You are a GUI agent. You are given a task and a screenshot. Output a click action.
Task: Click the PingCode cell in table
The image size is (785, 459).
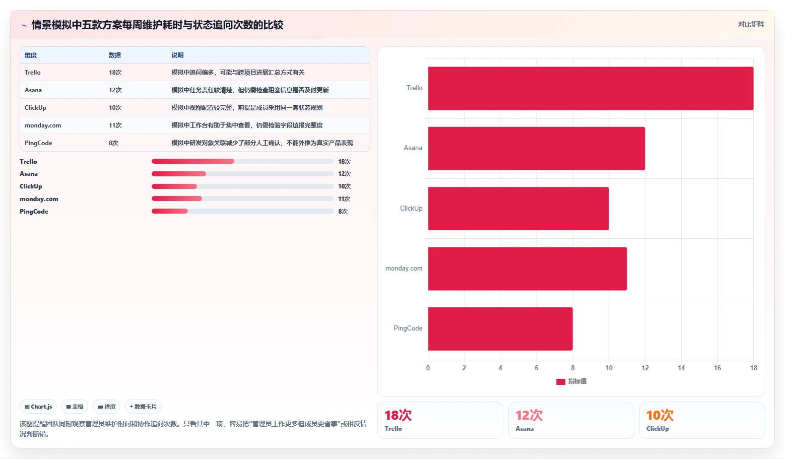pos(38,143)
